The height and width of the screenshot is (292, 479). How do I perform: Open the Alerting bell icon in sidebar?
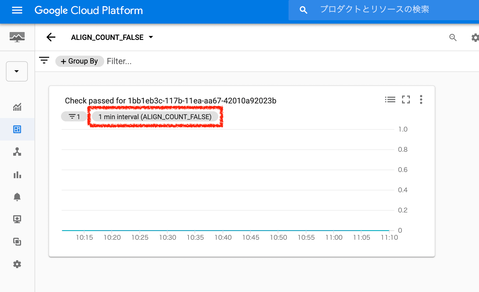(x=17, y=197)
